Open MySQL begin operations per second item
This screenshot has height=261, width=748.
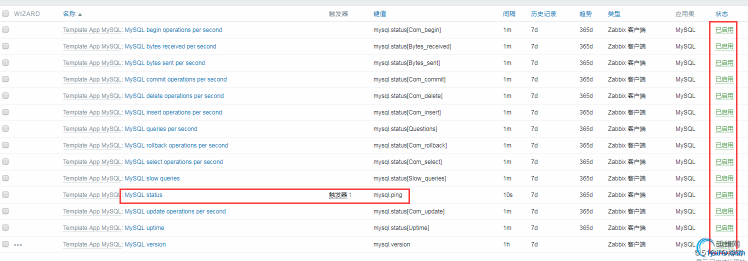tap(173, 30)
